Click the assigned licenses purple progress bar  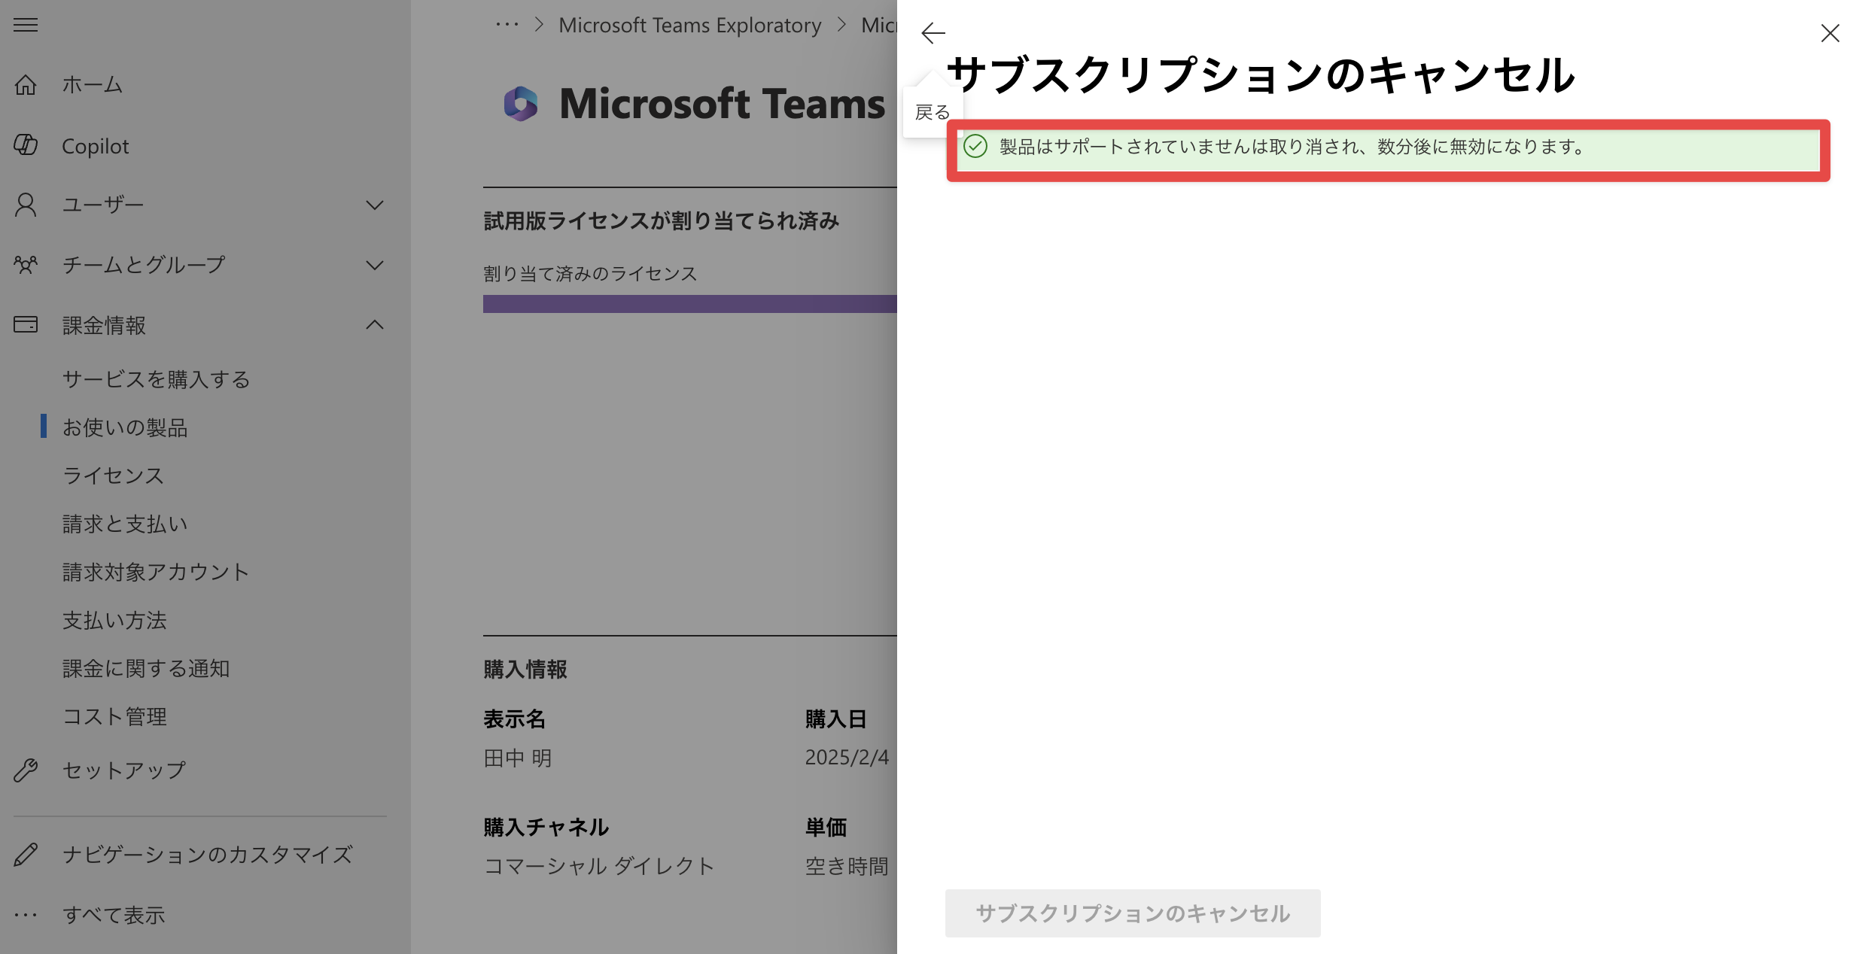(x=690, y=304)
